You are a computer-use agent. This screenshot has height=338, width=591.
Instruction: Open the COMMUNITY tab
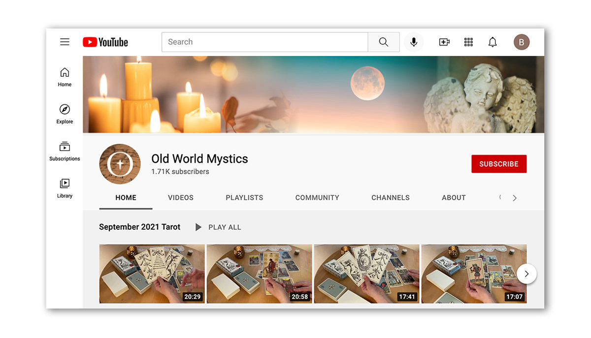317,198
